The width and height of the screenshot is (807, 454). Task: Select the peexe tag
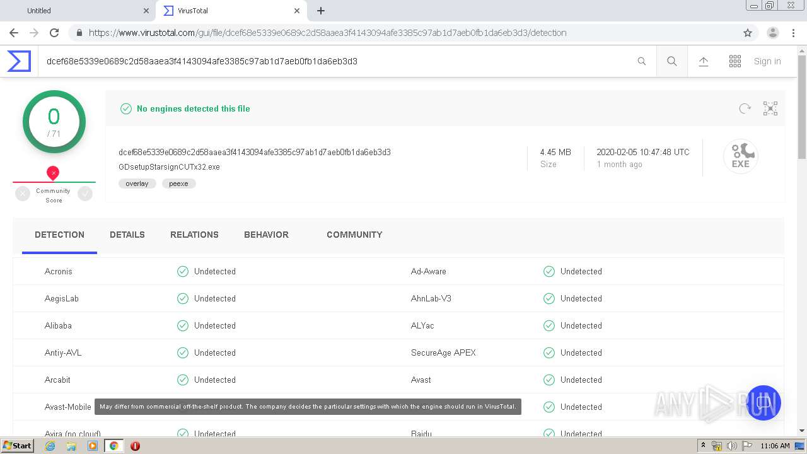[x=178, y=183]
